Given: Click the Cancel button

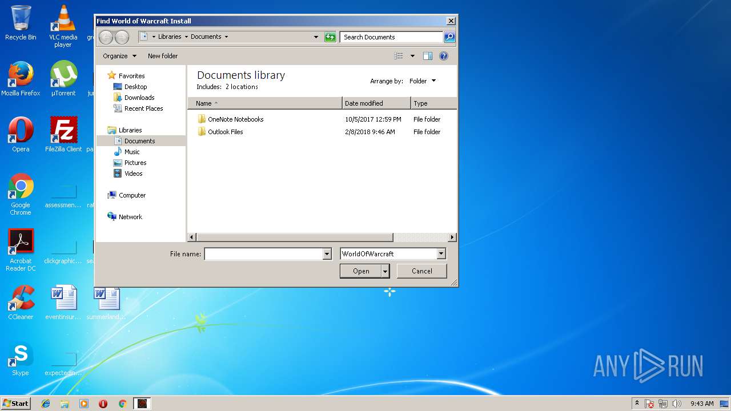Looking at the screenshot, I should coord(422,271).
